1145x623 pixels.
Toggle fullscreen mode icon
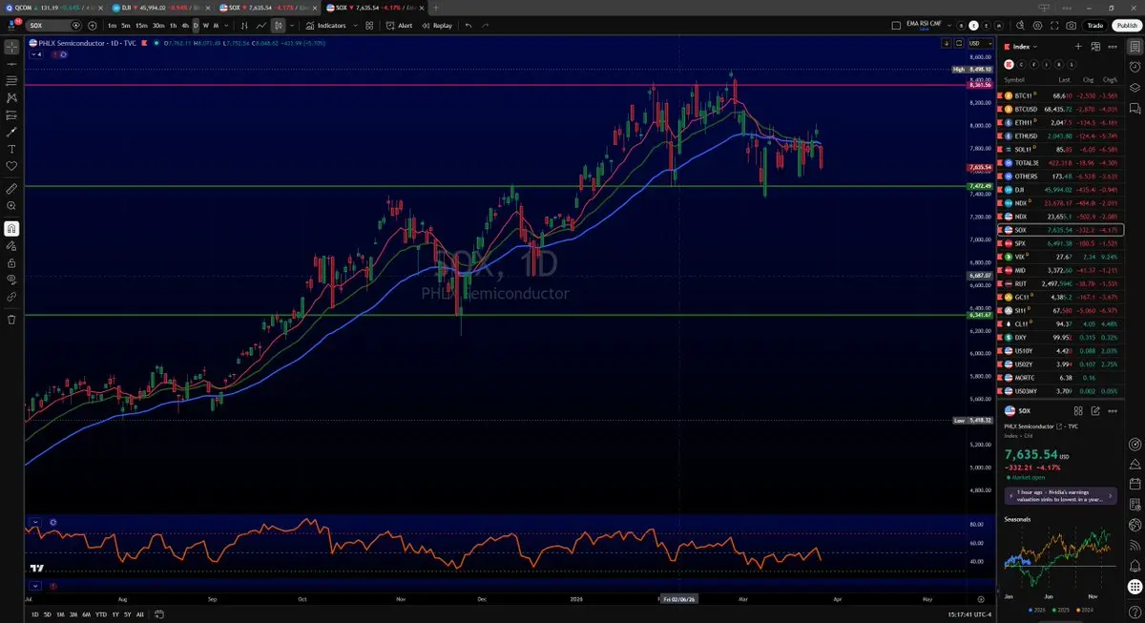1054,26
